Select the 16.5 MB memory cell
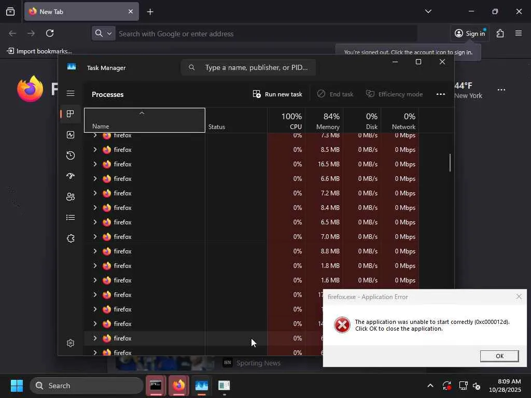Screen dimensions: 531x398 [325, 164]
